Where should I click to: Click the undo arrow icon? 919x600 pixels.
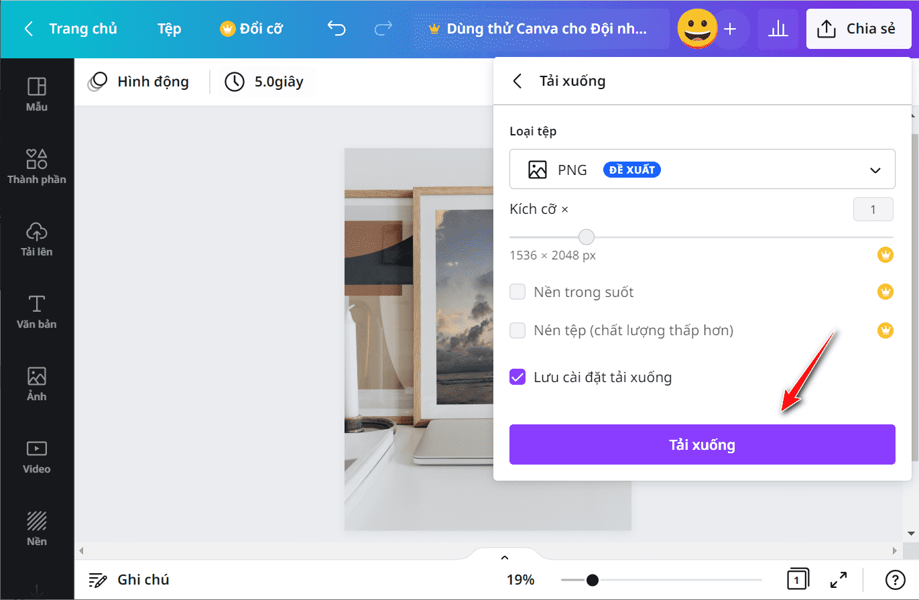pyautogui.click(x=336, y=29)
